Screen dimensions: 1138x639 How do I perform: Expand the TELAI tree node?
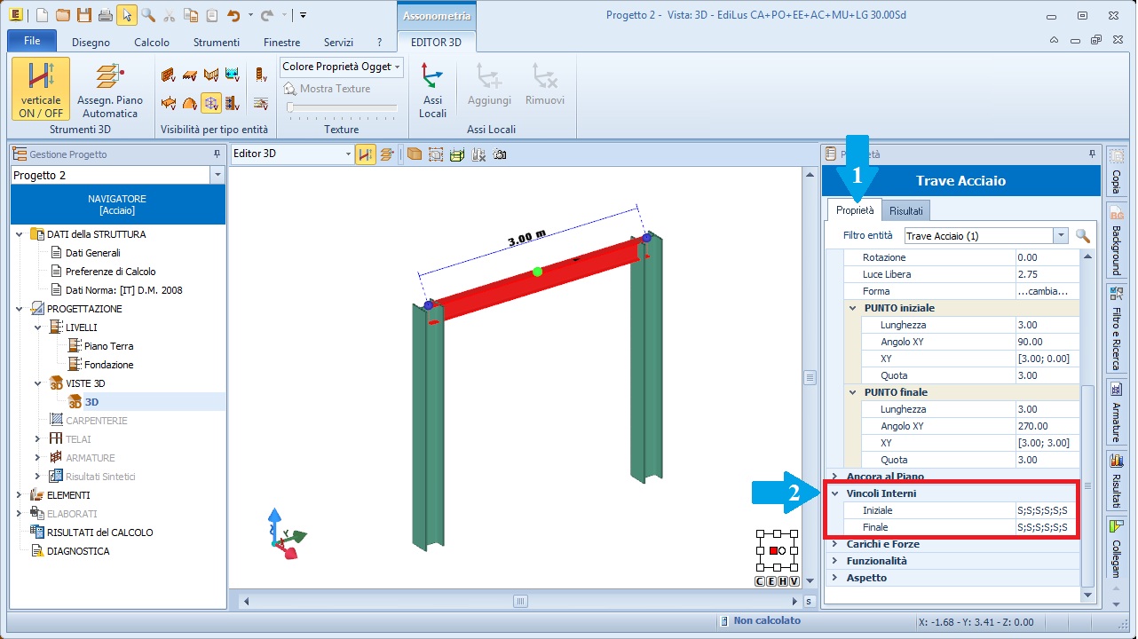(37, 439)
